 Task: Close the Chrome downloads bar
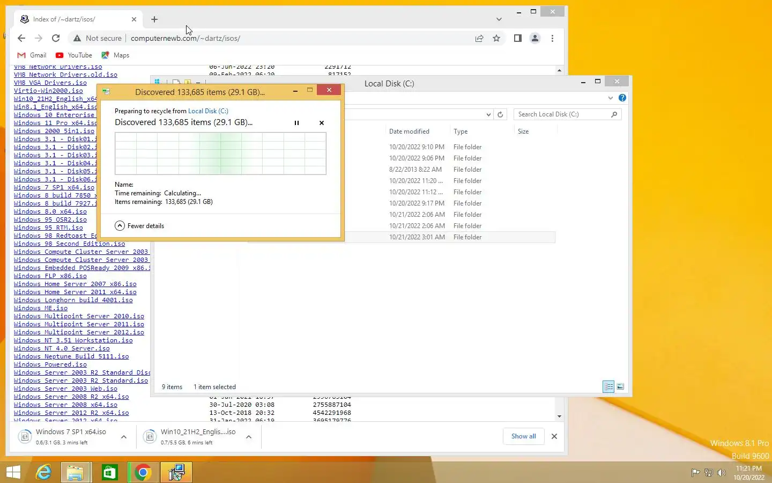coord(554,436)
